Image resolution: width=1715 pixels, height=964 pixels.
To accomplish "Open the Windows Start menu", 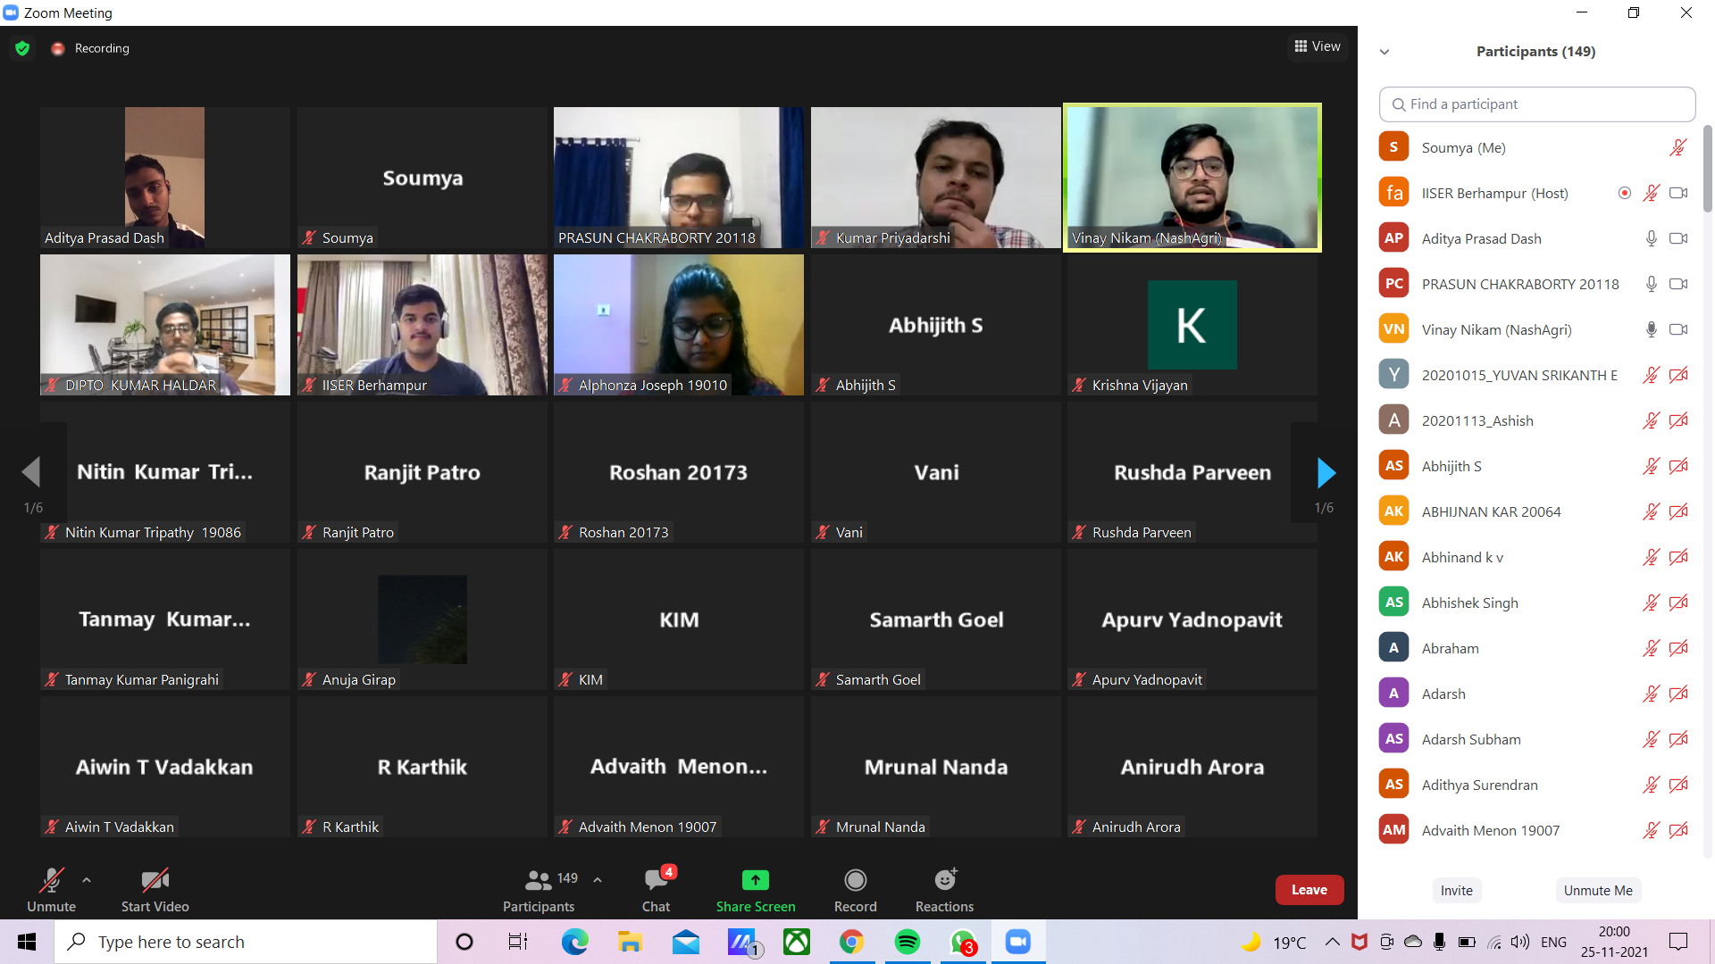I will (27, 942).
